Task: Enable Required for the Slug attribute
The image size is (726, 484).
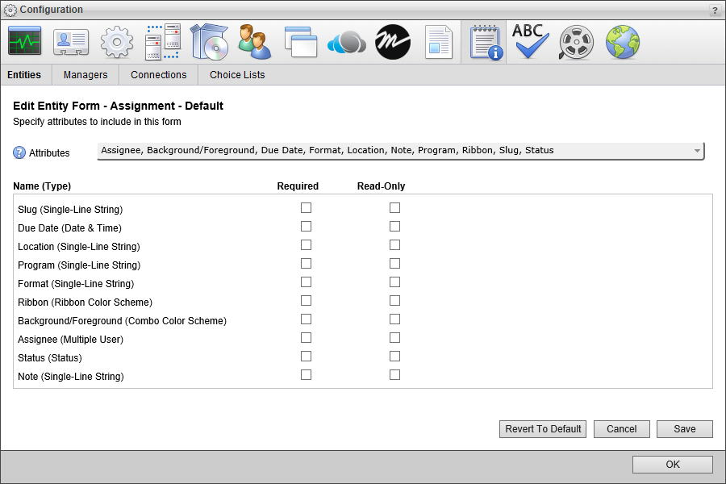Action: point(306,207)
